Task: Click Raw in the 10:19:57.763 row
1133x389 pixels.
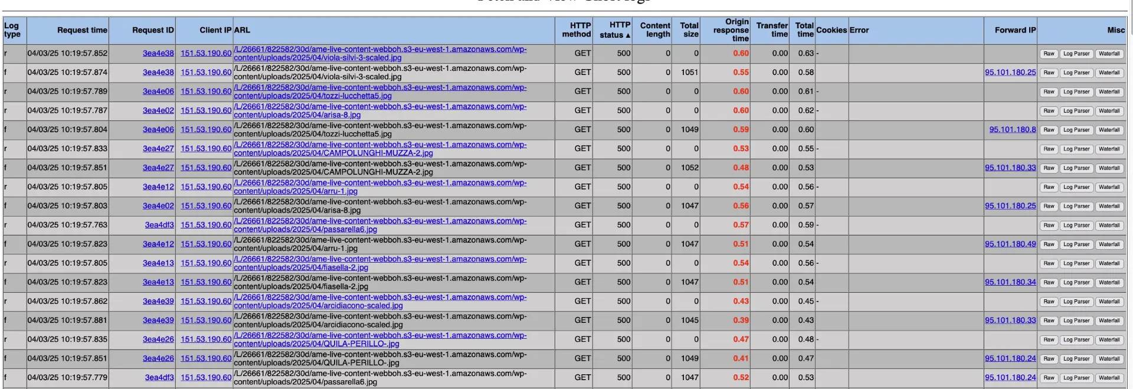Action: coord(1049,225)
